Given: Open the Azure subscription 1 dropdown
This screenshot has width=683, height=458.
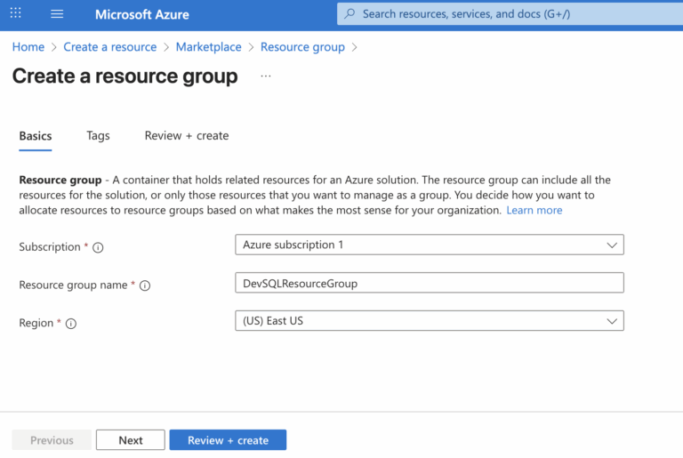Looking at the screenshot, I should [x=429, y=245].
